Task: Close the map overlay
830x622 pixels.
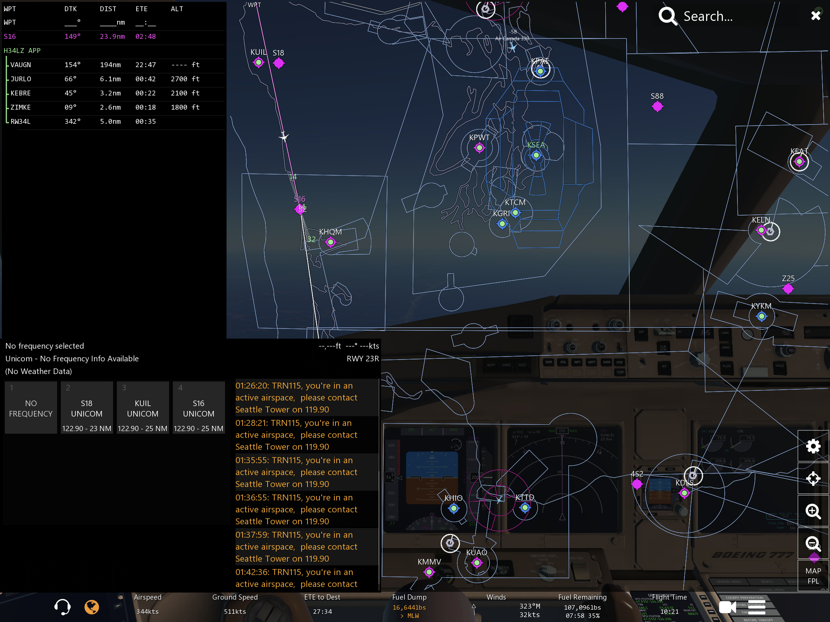Action: coord(815,15)
